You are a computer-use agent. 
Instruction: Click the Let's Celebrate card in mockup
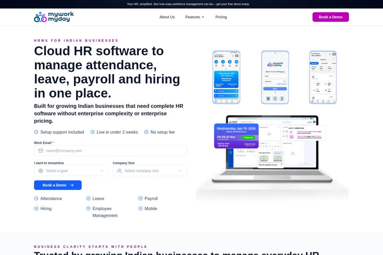(306, 133)
